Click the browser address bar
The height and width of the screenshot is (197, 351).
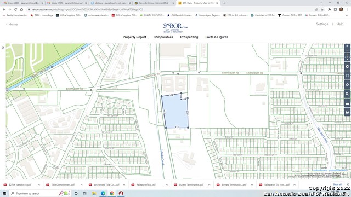pos(170,10)
